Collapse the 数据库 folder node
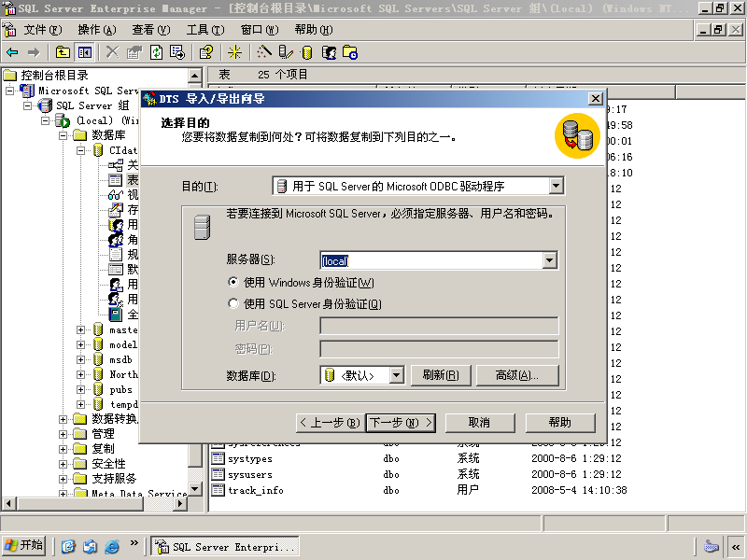747x560 pixels. point(63,135)
